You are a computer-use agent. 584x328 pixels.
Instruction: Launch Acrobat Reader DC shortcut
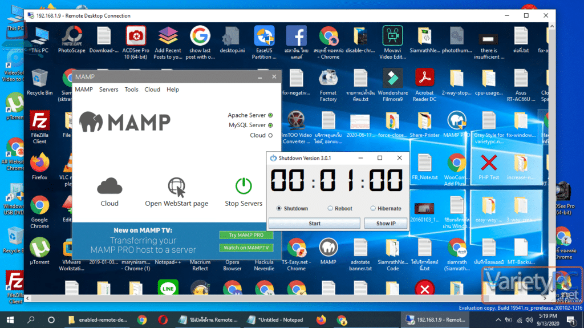tap(424, 85)
